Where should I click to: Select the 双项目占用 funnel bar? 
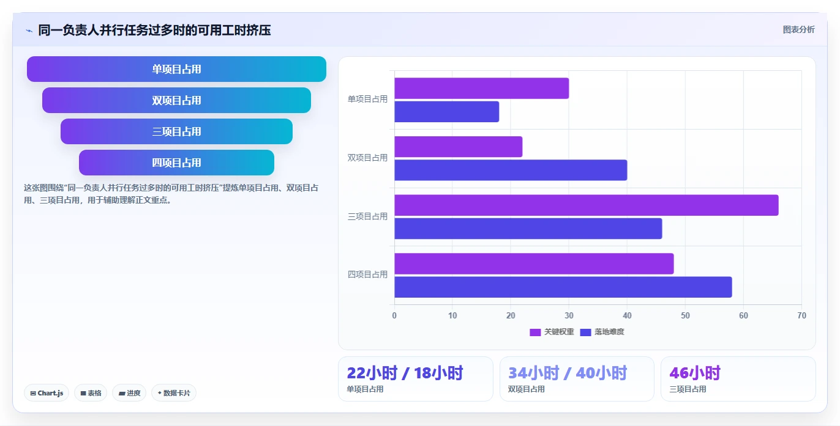176,100
